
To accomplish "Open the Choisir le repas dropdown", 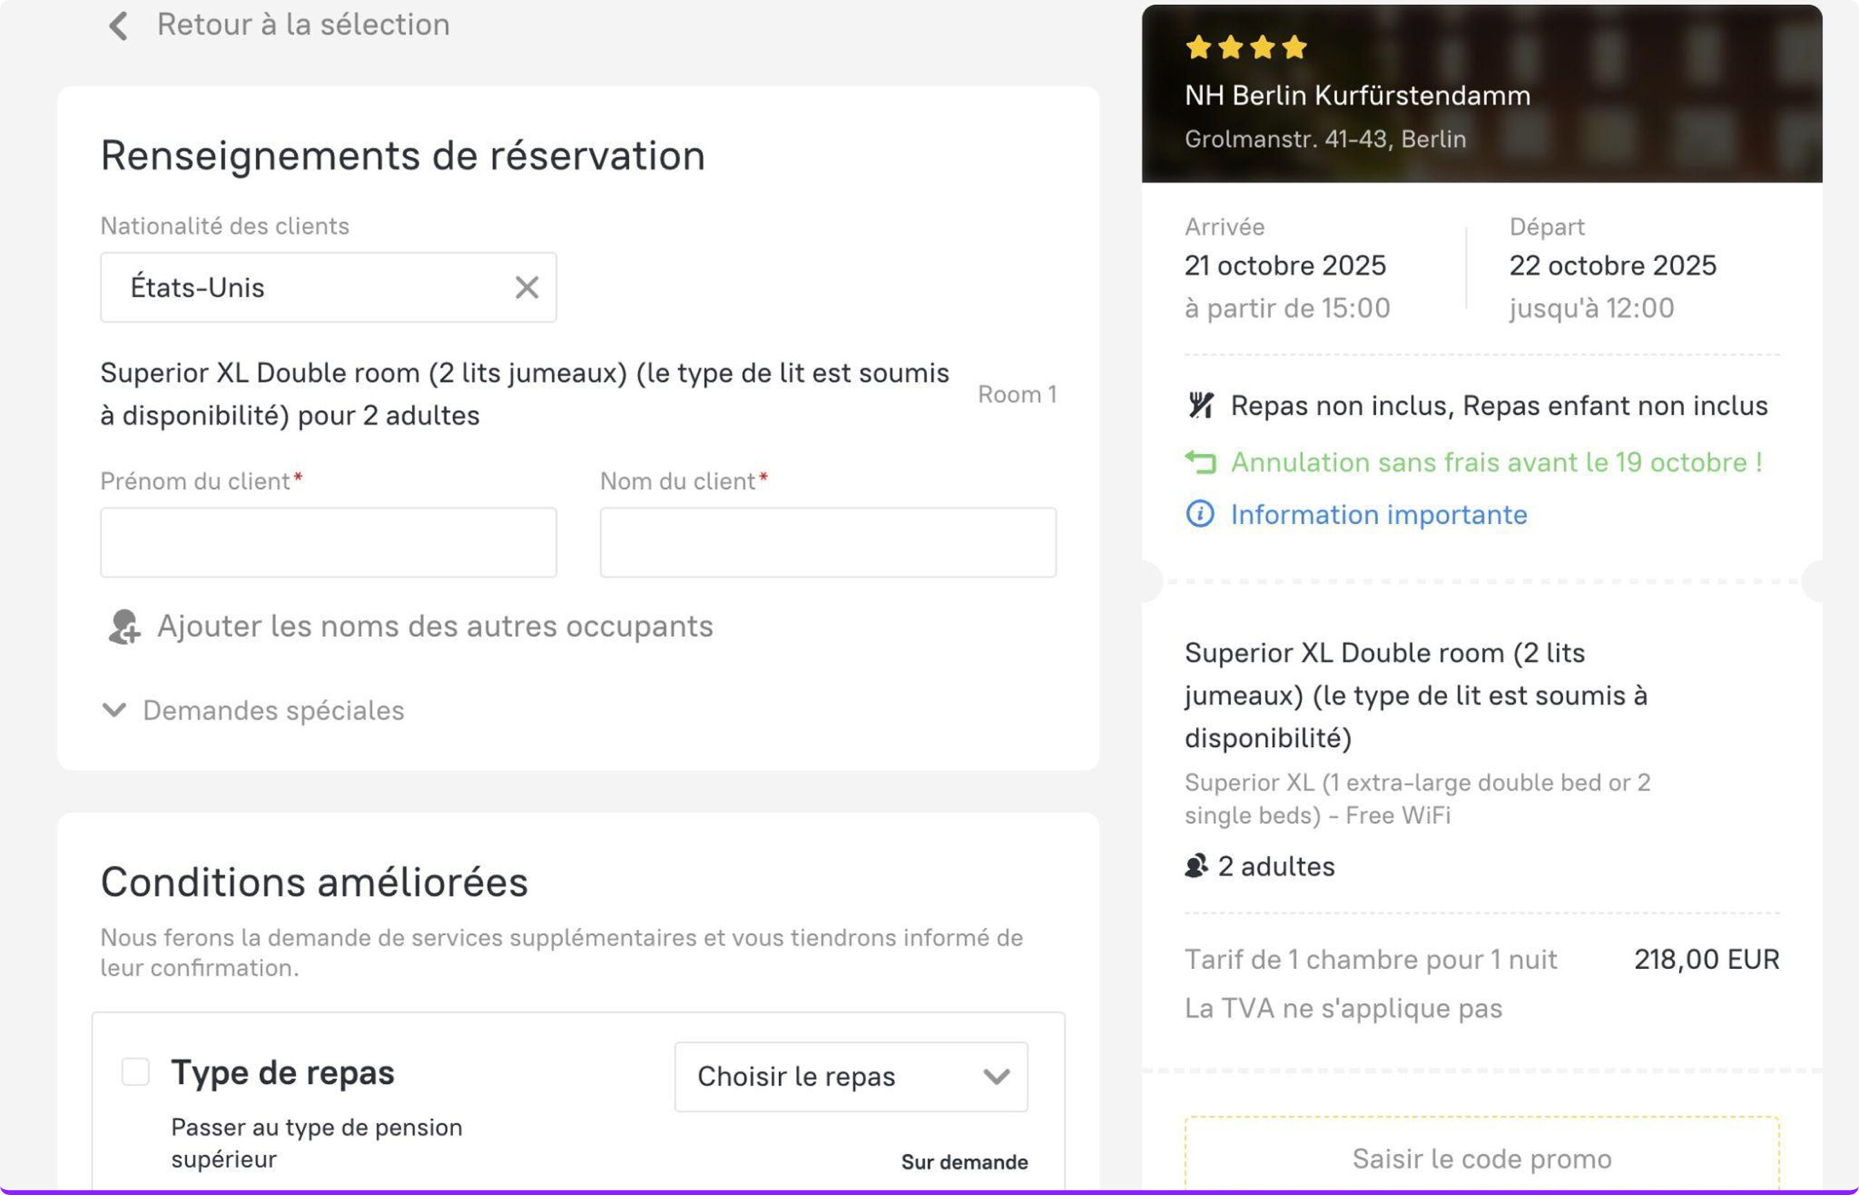I will tap(851, 1077).
